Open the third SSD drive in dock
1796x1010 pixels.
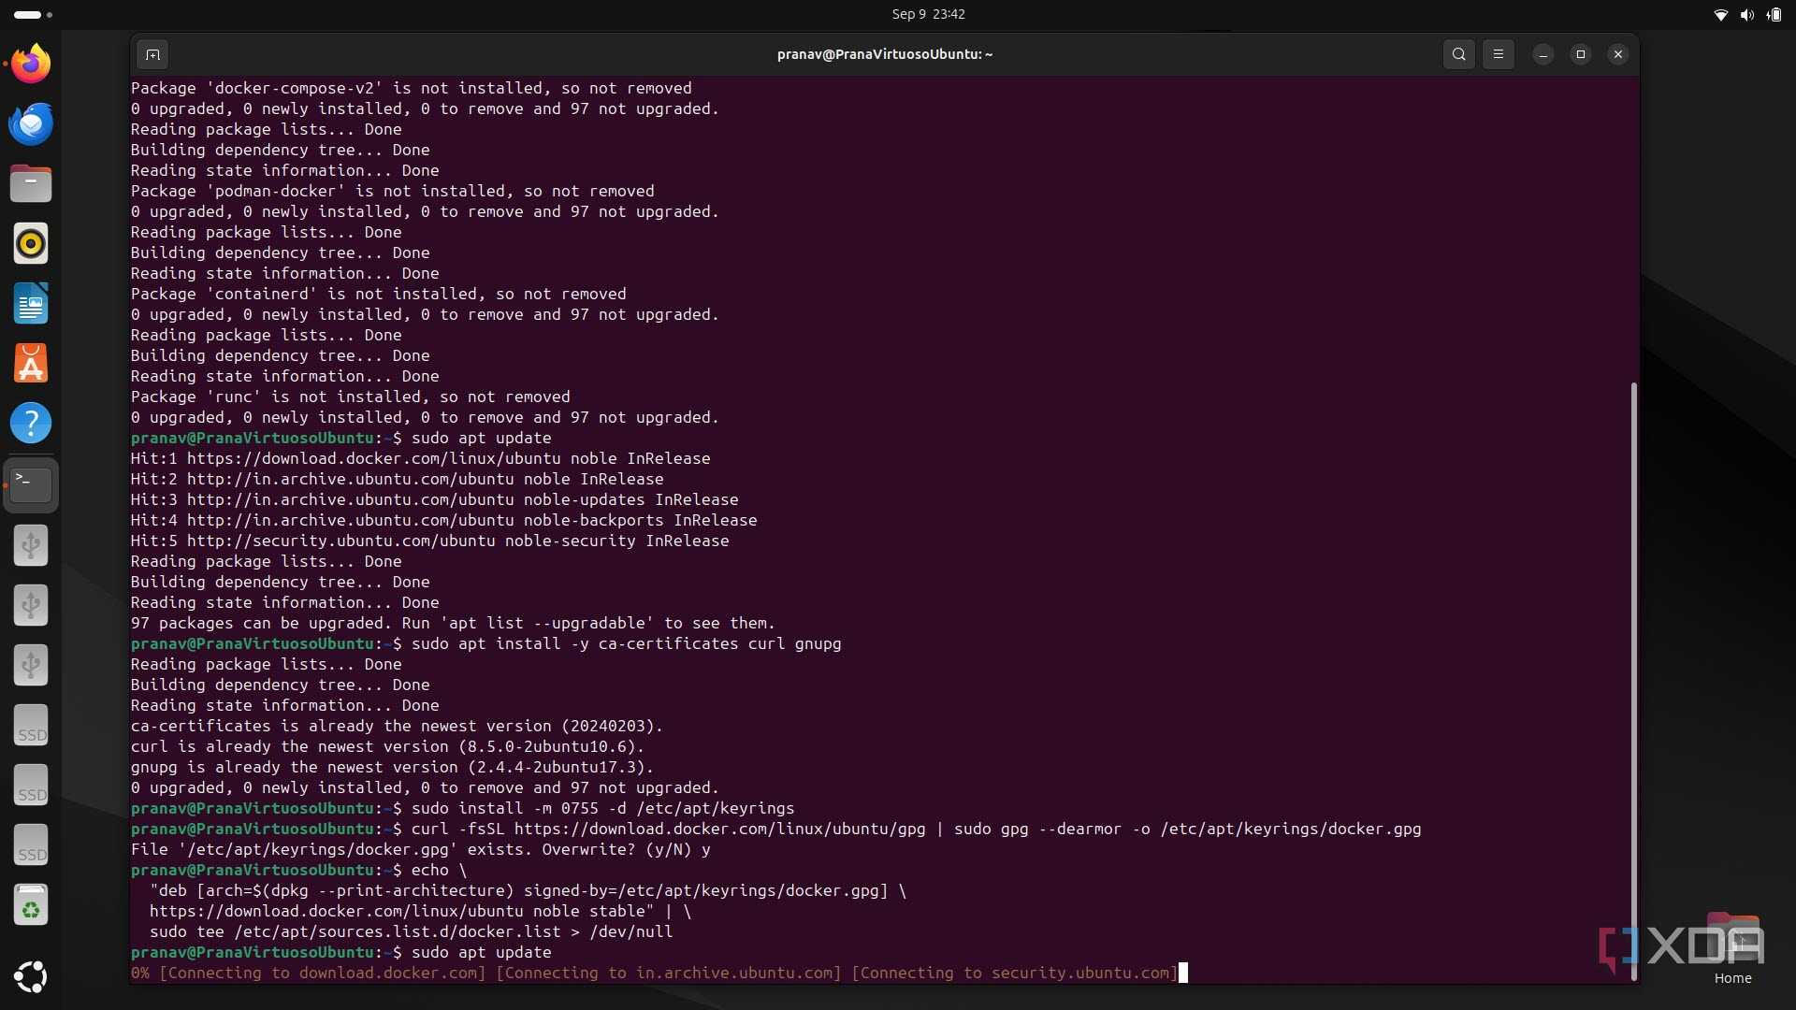pyautogui.click(x=31, y=844)
